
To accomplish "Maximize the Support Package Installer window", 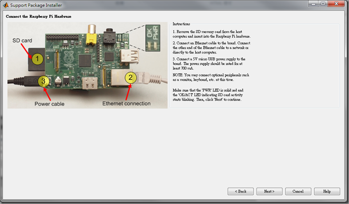I will click(x=323, y=4).
